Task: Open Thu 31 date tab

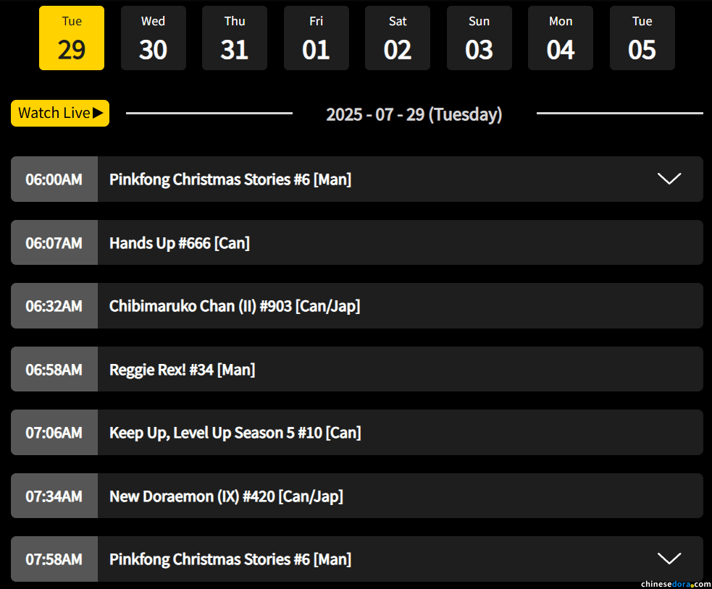Action: [x=235, y=38]
